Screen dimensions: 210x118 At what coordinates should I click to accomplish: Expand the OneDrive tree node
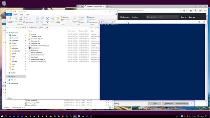[7, 73]
